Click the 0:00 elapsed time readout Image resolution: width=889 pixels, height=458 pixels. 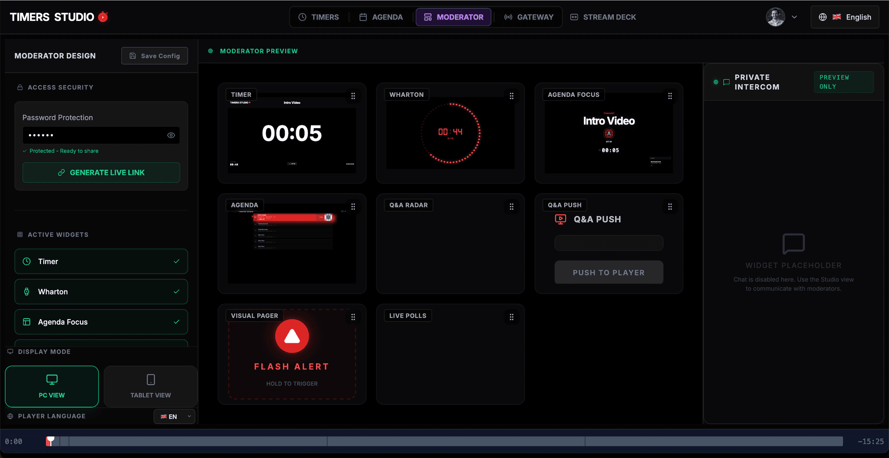13,442
